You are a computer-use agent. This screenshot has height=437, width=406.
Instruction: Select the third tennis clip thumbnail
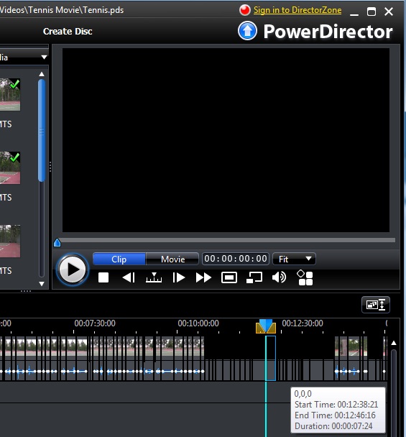pos(10,241)
